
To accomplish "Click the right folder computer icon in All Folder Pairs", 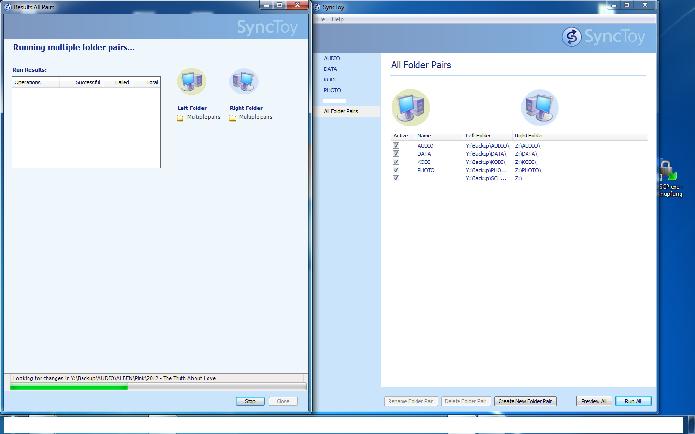I will pos(540,107).
